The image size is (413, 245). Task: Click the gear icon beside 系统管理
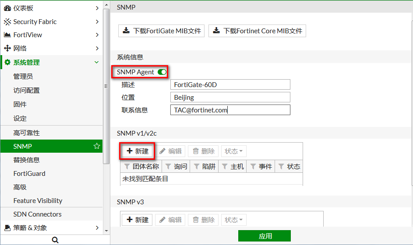(x=7, y=62)
